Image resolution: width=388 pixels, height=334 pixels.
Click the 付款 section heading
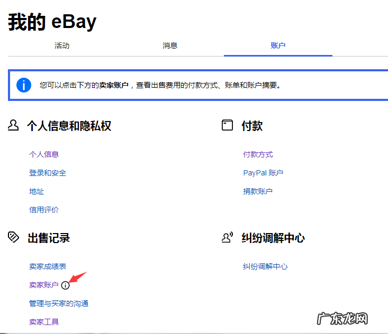(252, 126)
